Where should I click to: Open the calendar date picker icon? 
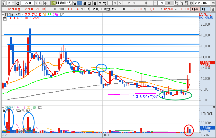213,3
